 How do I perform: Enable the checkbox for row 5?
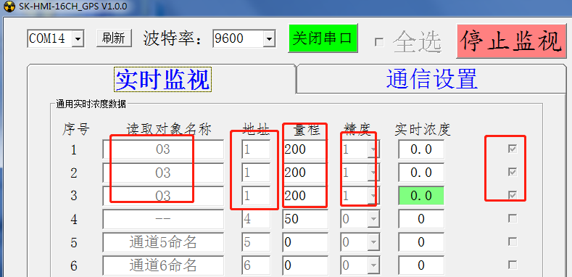pyautogui.click(x=513, y=241)
